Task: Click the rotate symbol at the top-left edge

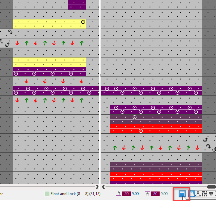Action: [10, 32]
